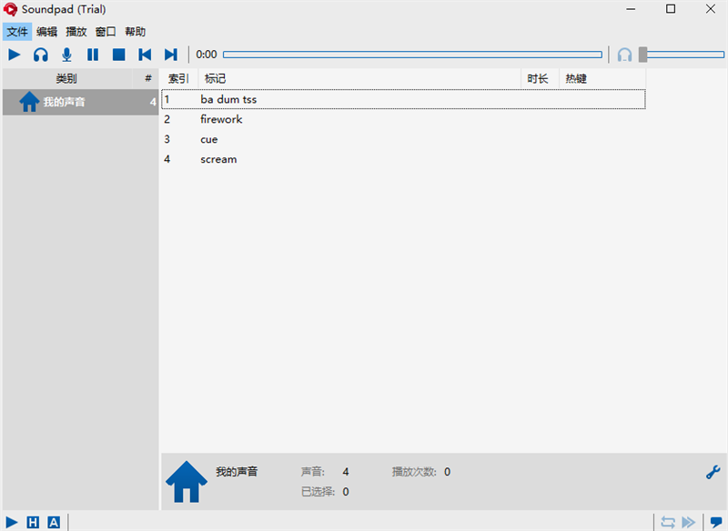Click the speech bubble icon at bottom right
The height and width of the screenshot is (531, 728).
[x=716, y=522]
